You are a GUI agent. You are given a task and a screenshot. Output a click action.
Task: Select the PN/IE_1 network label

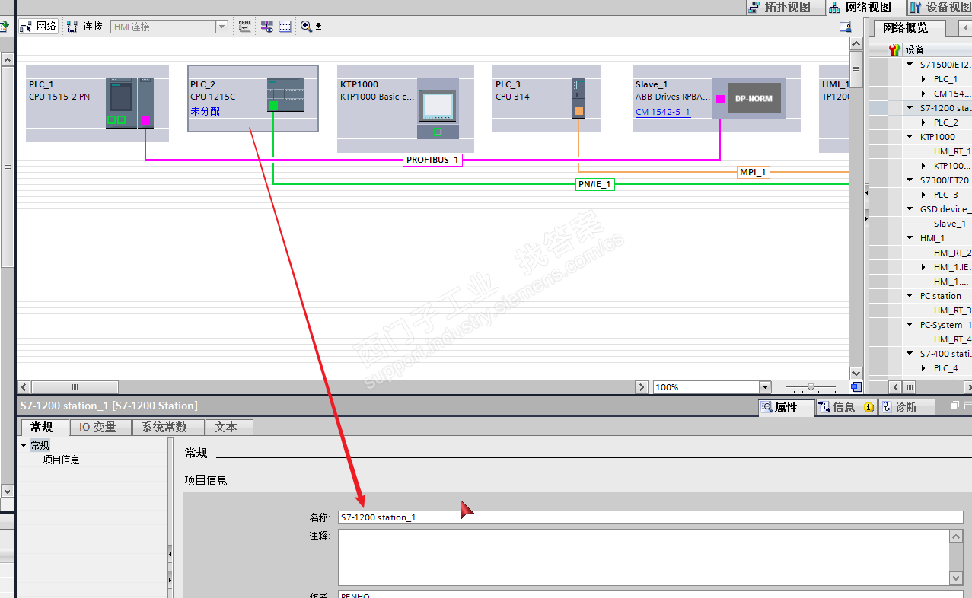tap(594, 184)
